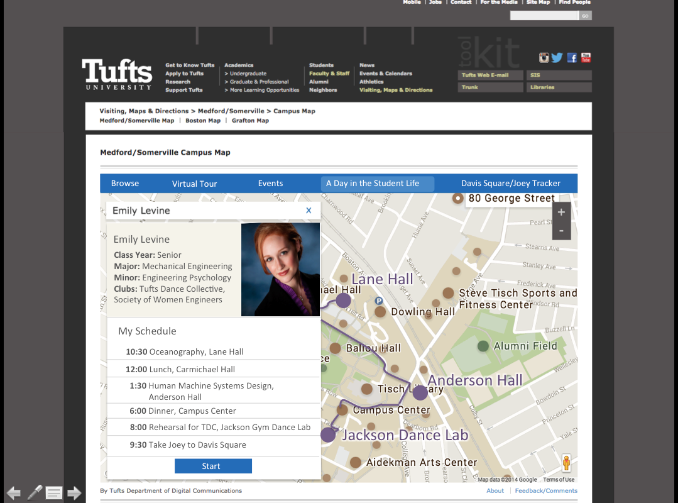Screen dimensions: 678x503
Task: Select 6:00 Dinner, Campus Center row
Action: (x=213, y=411)
